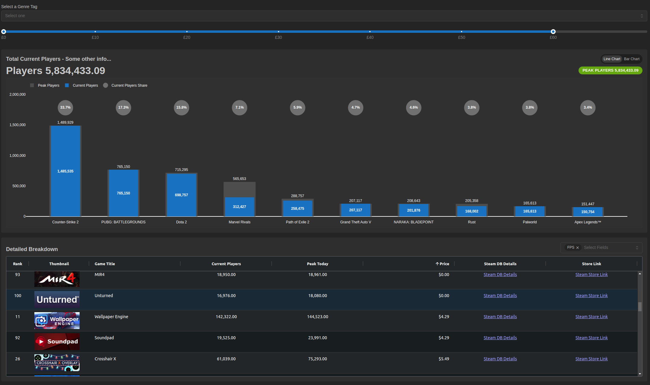The image size is (650, 385).
Task: Click the table scrollbar down arrow
Action: point(640,374)
